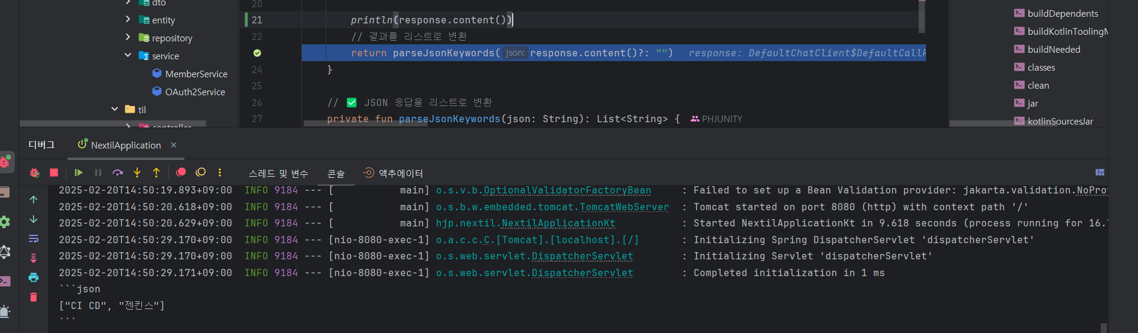Step into the method call

tap(137, 172)
